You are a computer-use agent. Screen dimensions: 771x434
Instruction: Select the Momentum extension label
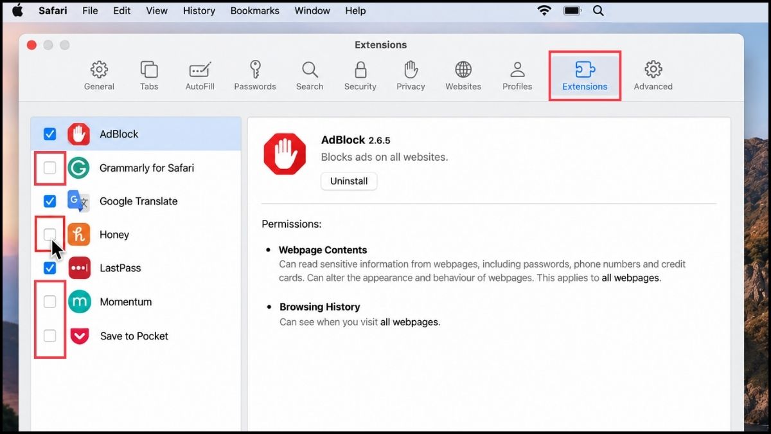(126, 302)
